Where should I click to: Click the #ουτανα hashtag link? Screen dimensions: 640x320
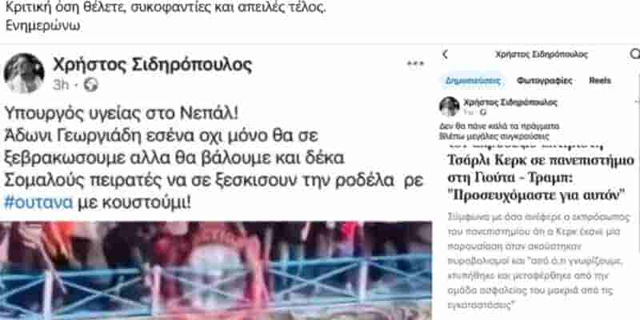point(38,202)
